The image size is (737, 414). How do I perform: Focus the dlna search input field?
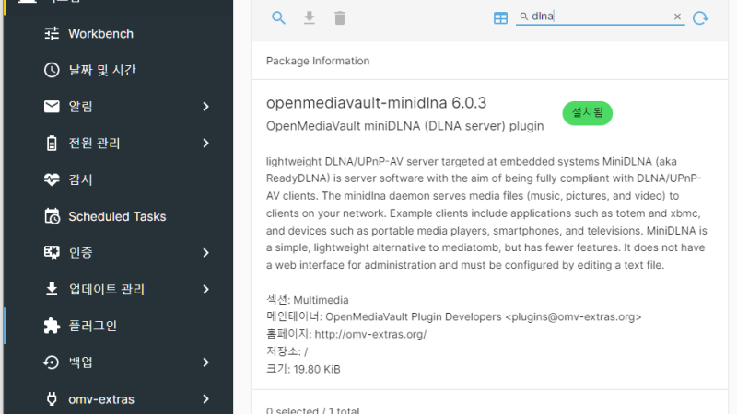pyautogui.click(x=601, y=17)
